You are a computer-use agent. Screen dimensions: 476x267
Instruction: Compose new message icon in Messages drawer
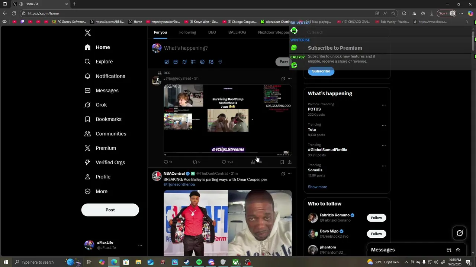(x=449, y=250)
